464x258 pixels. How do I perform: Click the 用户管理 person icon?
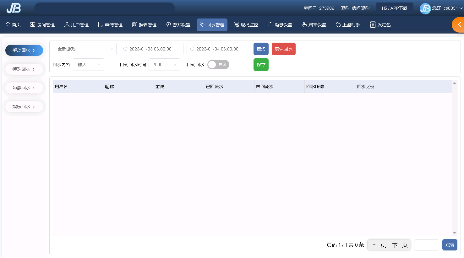pyautogui.click(x=67, y=25)
